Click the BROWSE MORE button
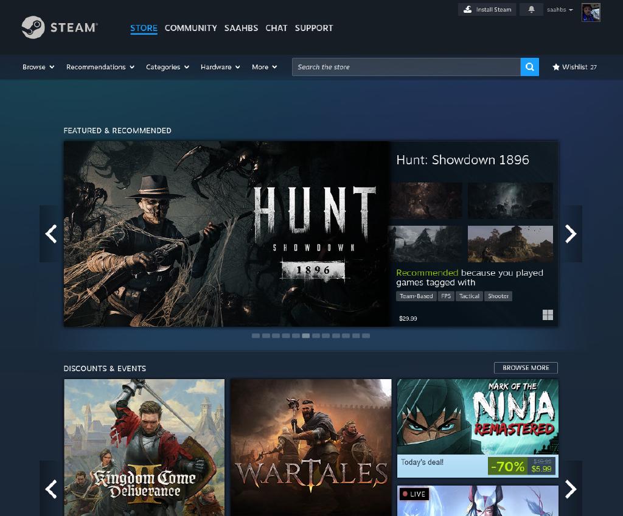Screen dimensions: 623x516 tap(527, 368)
